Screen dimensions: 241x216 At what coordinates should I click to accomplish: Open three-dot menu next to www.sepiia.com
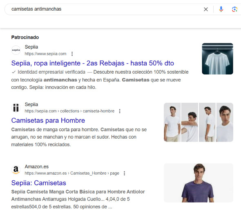tap(72, 54)
